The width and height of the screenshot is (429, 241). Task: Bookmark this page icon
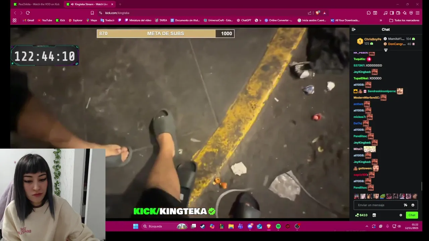click(x=92, y=13)
